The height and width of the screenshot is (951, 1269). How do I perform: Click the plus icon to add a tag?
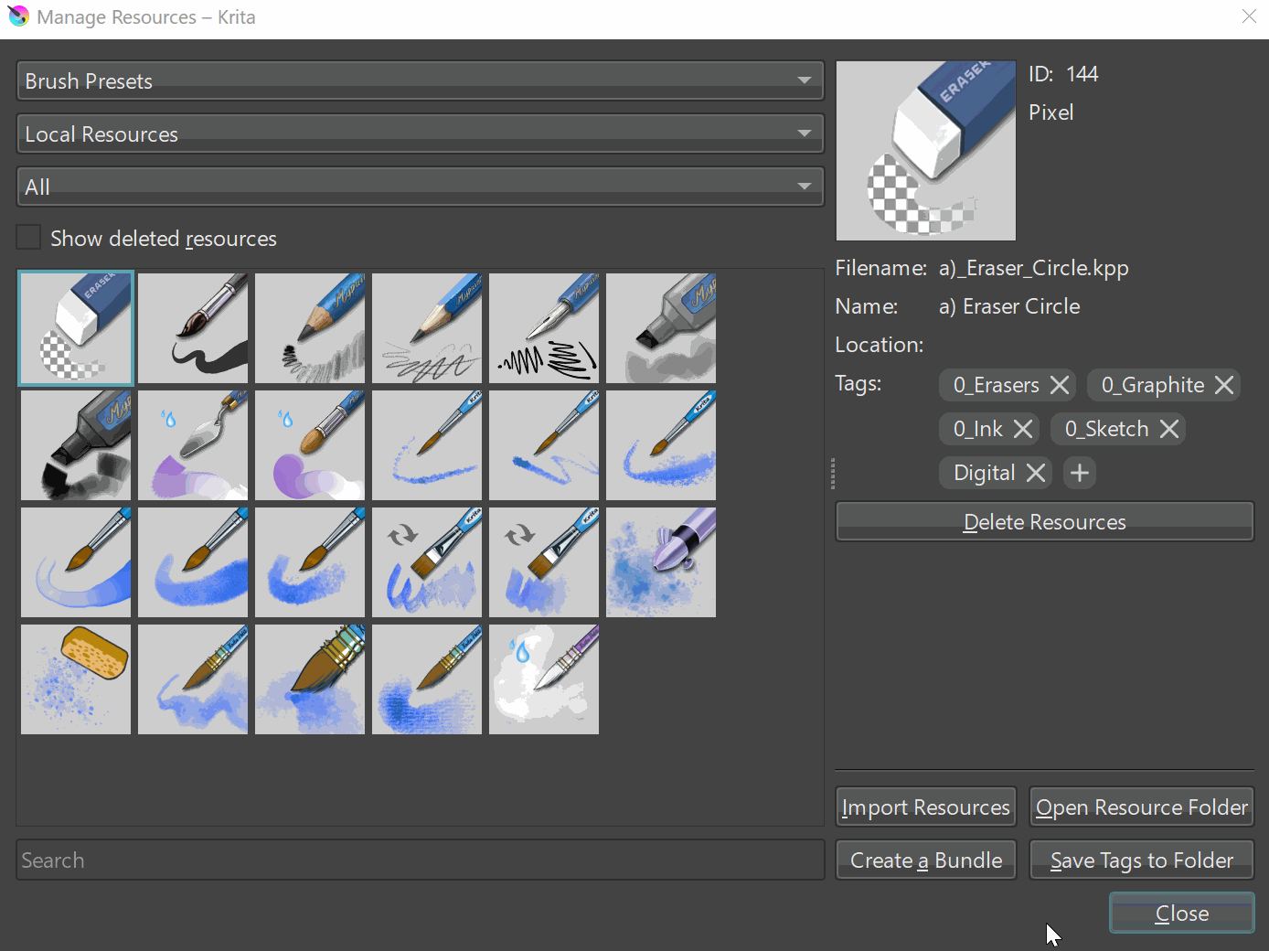coord(1080,473)
